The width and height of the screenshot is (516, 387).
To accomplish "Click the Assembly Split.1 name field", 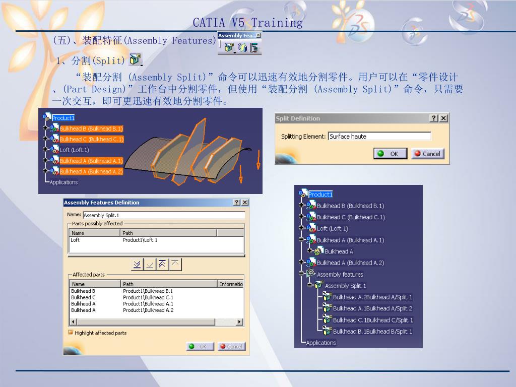I will point(164,215).
